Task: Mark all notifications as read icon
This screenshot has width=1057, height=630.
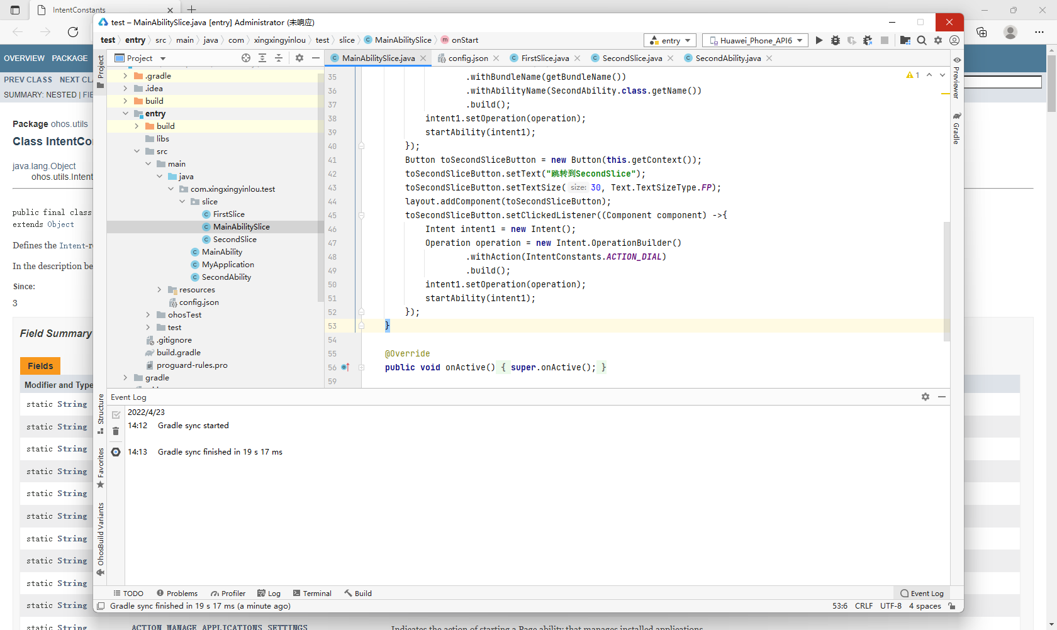Action: point(116,415)
